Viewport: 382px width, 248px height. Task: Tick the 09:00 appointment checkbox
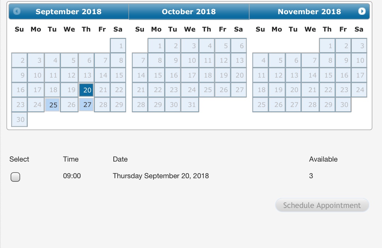point(15,177)
